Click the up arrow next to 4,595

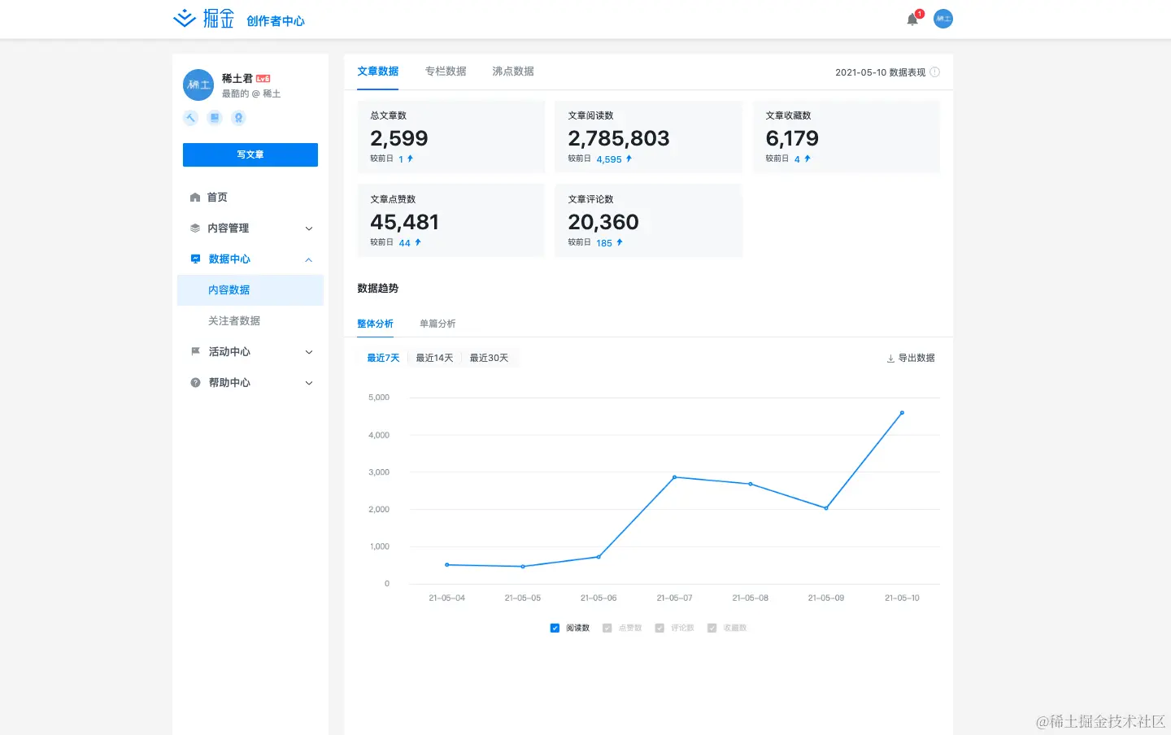[x=629, y=159]
